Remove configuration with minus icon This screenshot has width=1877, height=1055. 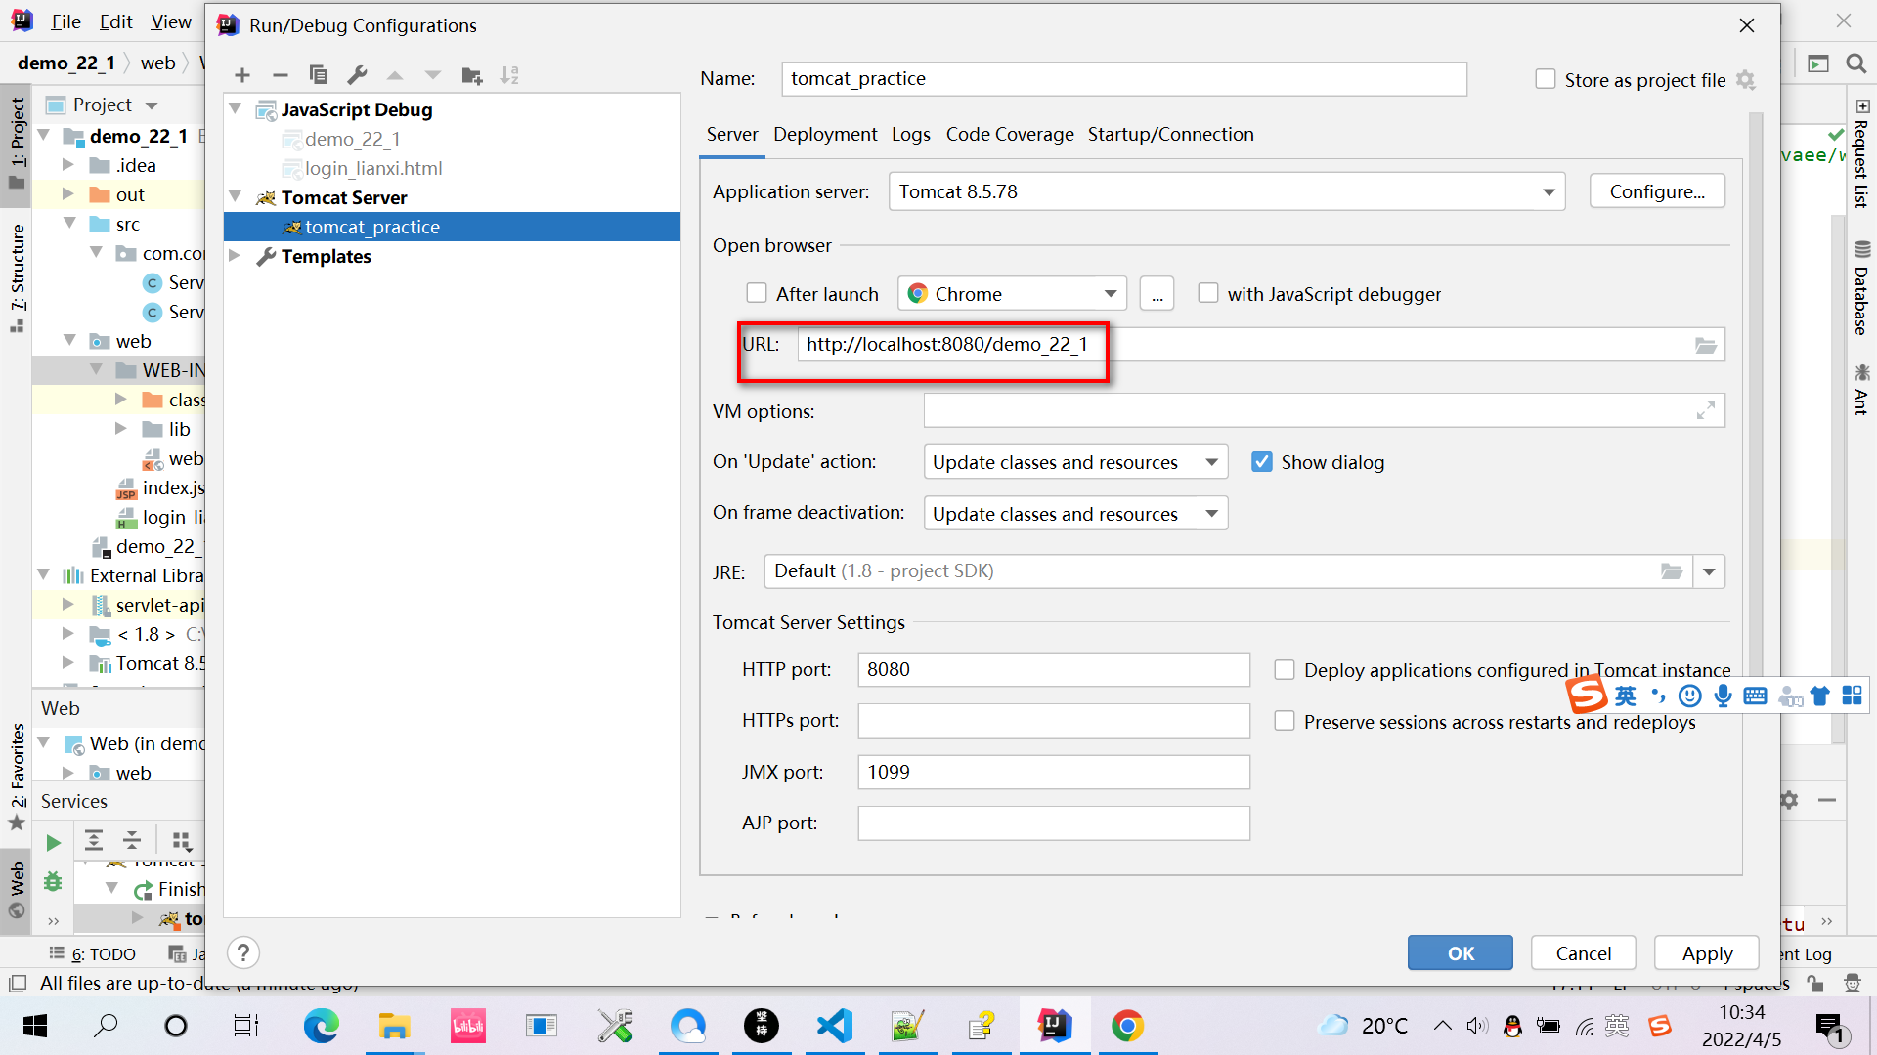click(x=281, y=75)
